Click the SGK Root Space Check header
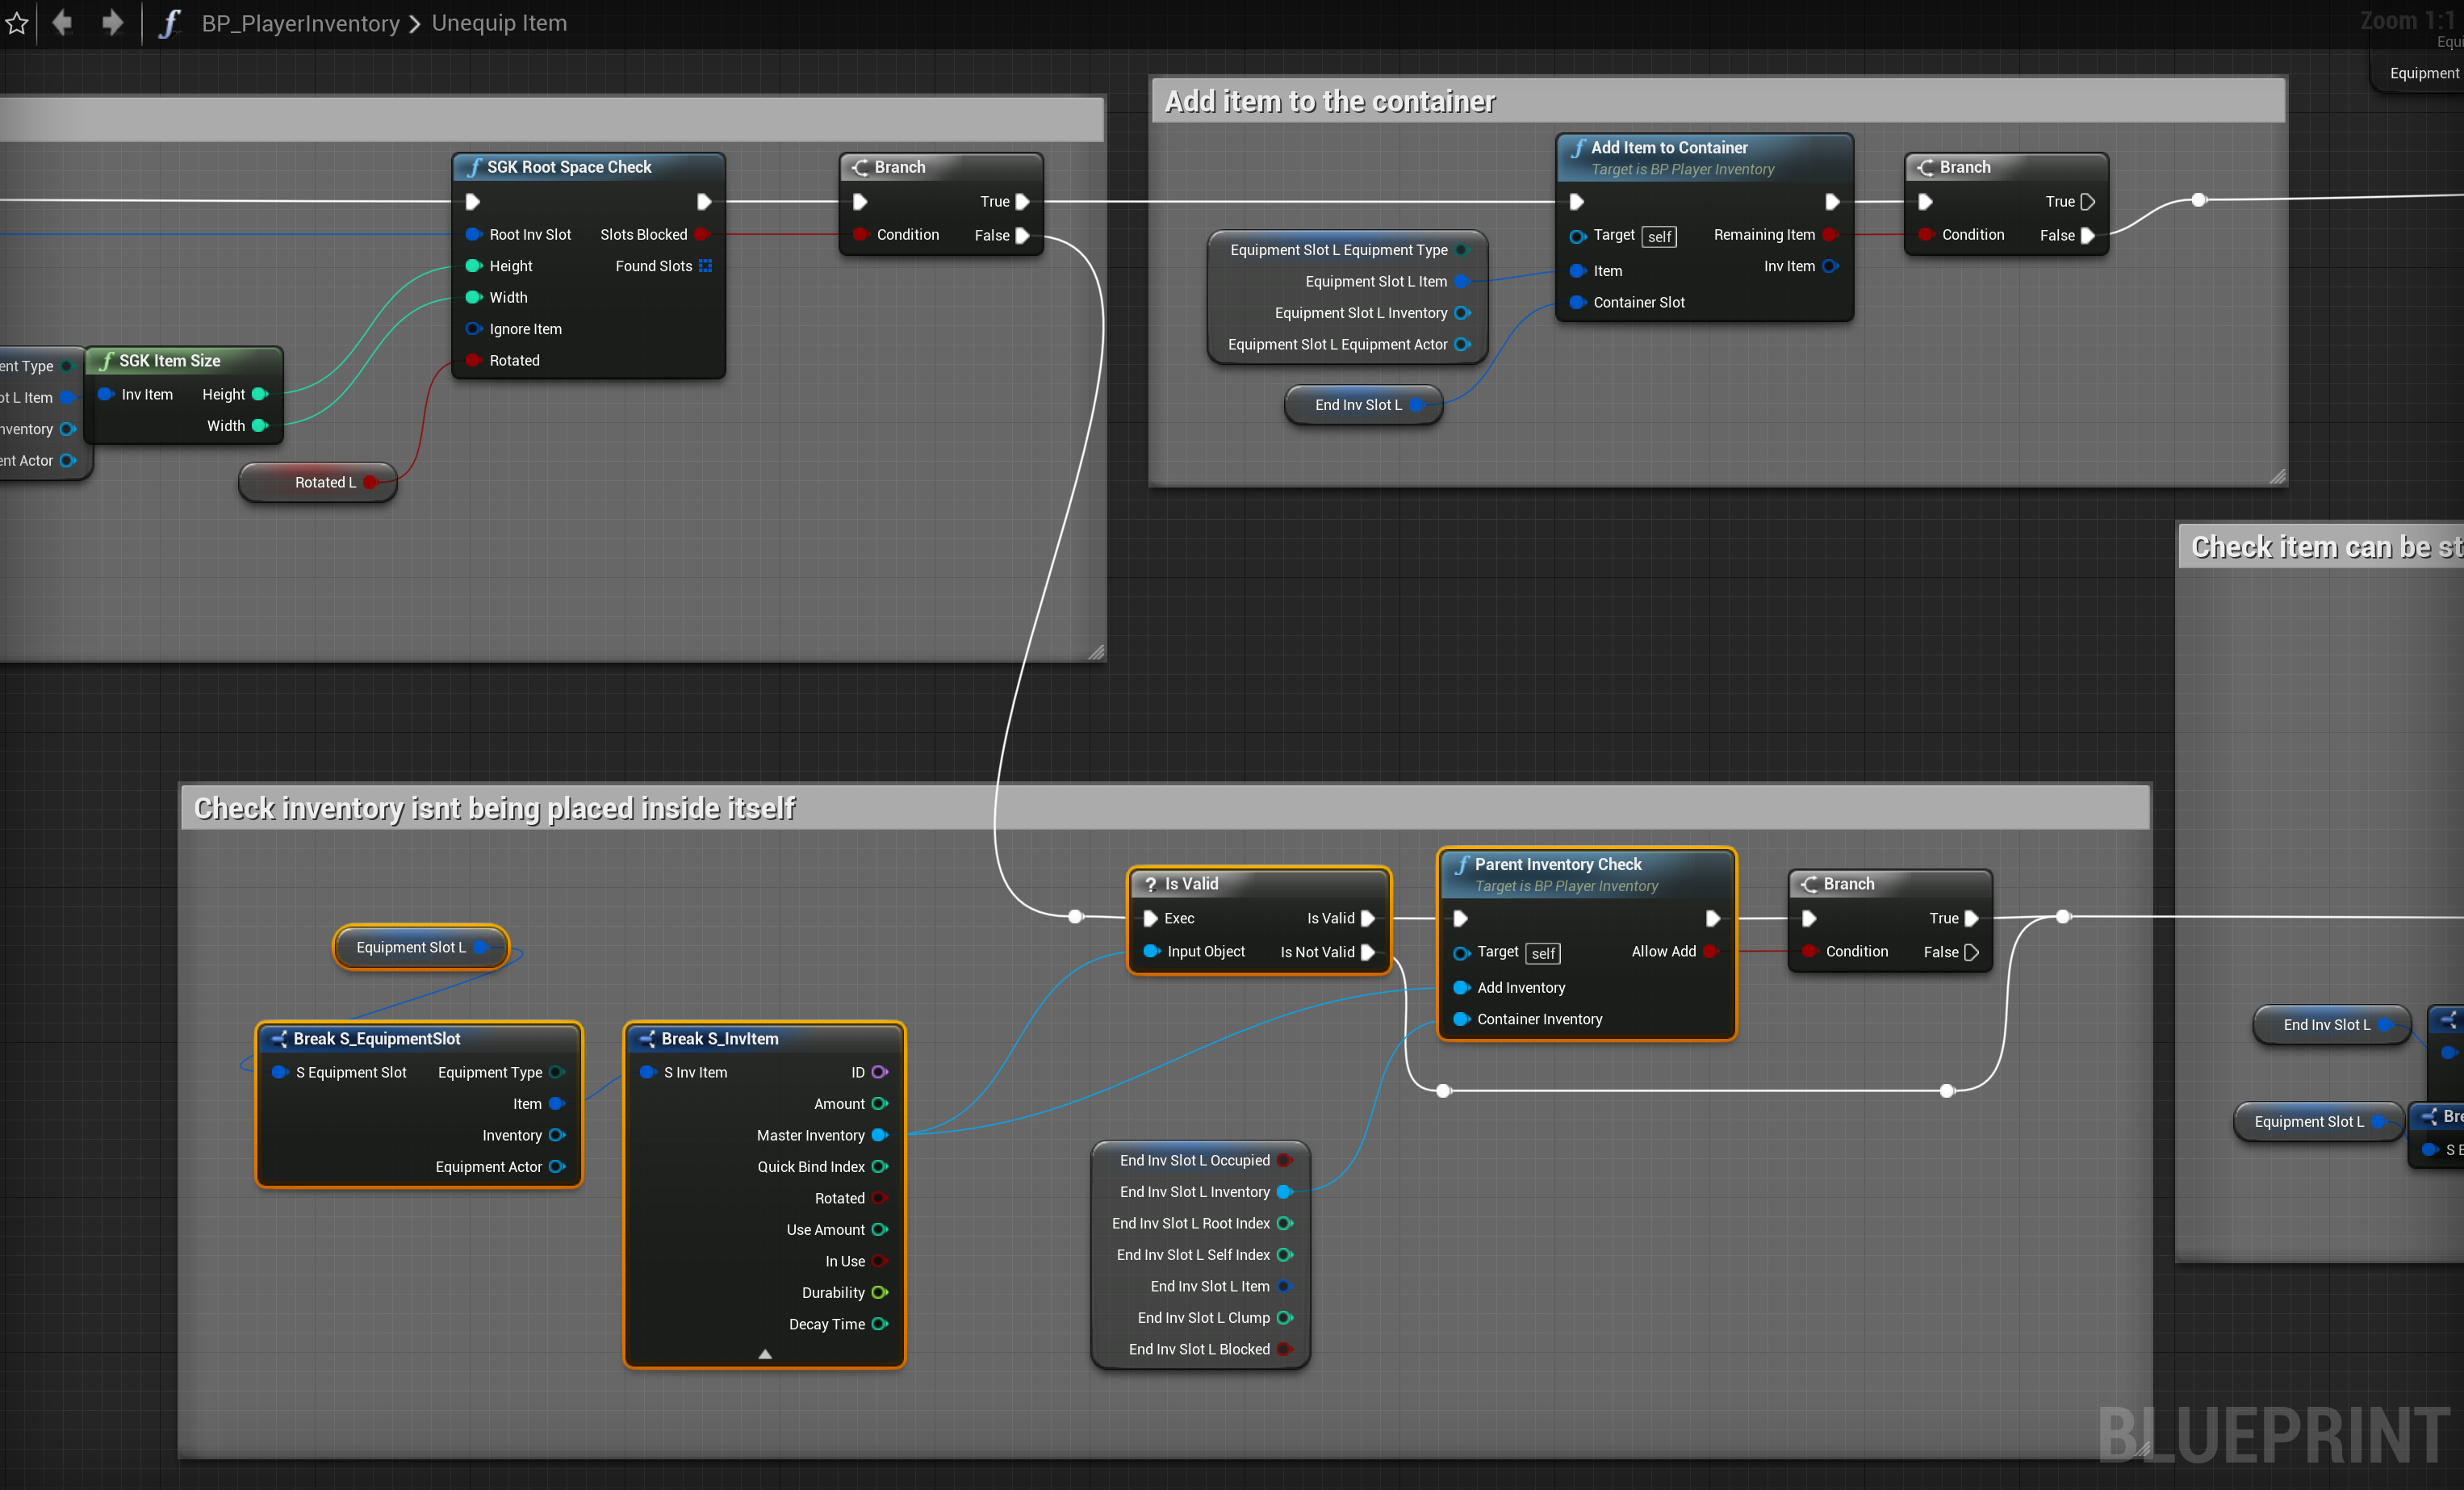Screen dimensions: 2464x1490 568,167
